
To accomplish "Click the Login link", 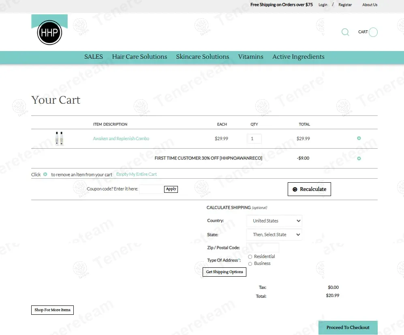I will point(323,4).
